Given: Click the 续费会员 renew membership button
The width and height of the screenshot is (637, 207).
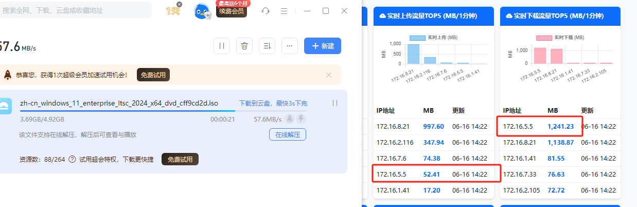Looking at the screenshot, I should coord(231,11).
